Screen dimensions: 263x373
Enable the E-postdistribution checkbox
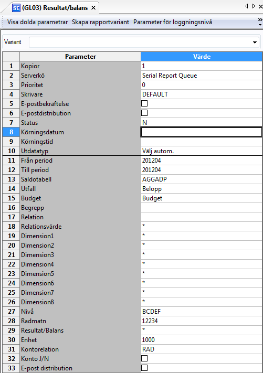click(x=144, y=113)
